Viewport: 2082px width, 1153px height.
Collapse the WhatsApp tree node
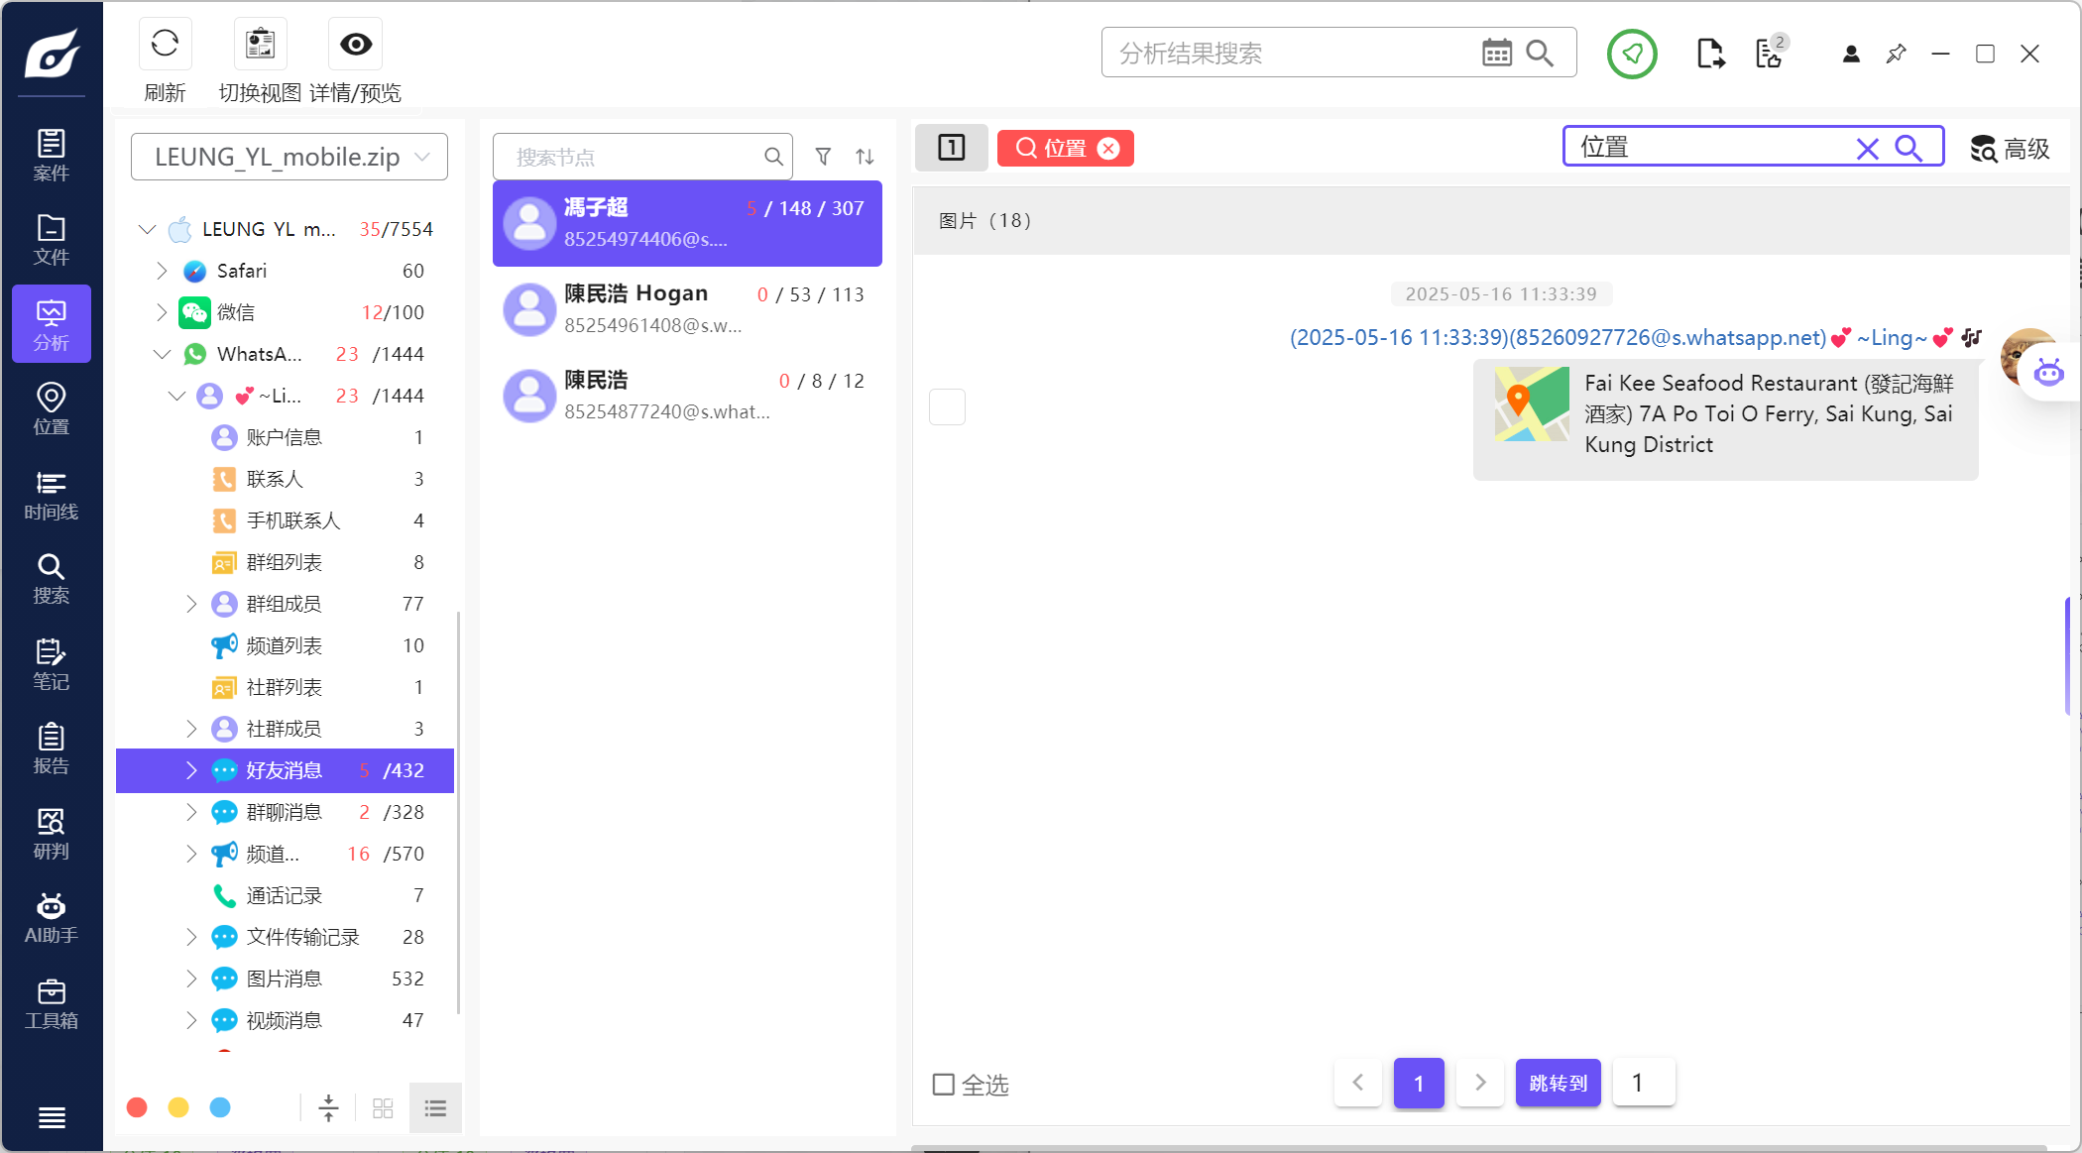pyautogui.click(x=162, y=354)
